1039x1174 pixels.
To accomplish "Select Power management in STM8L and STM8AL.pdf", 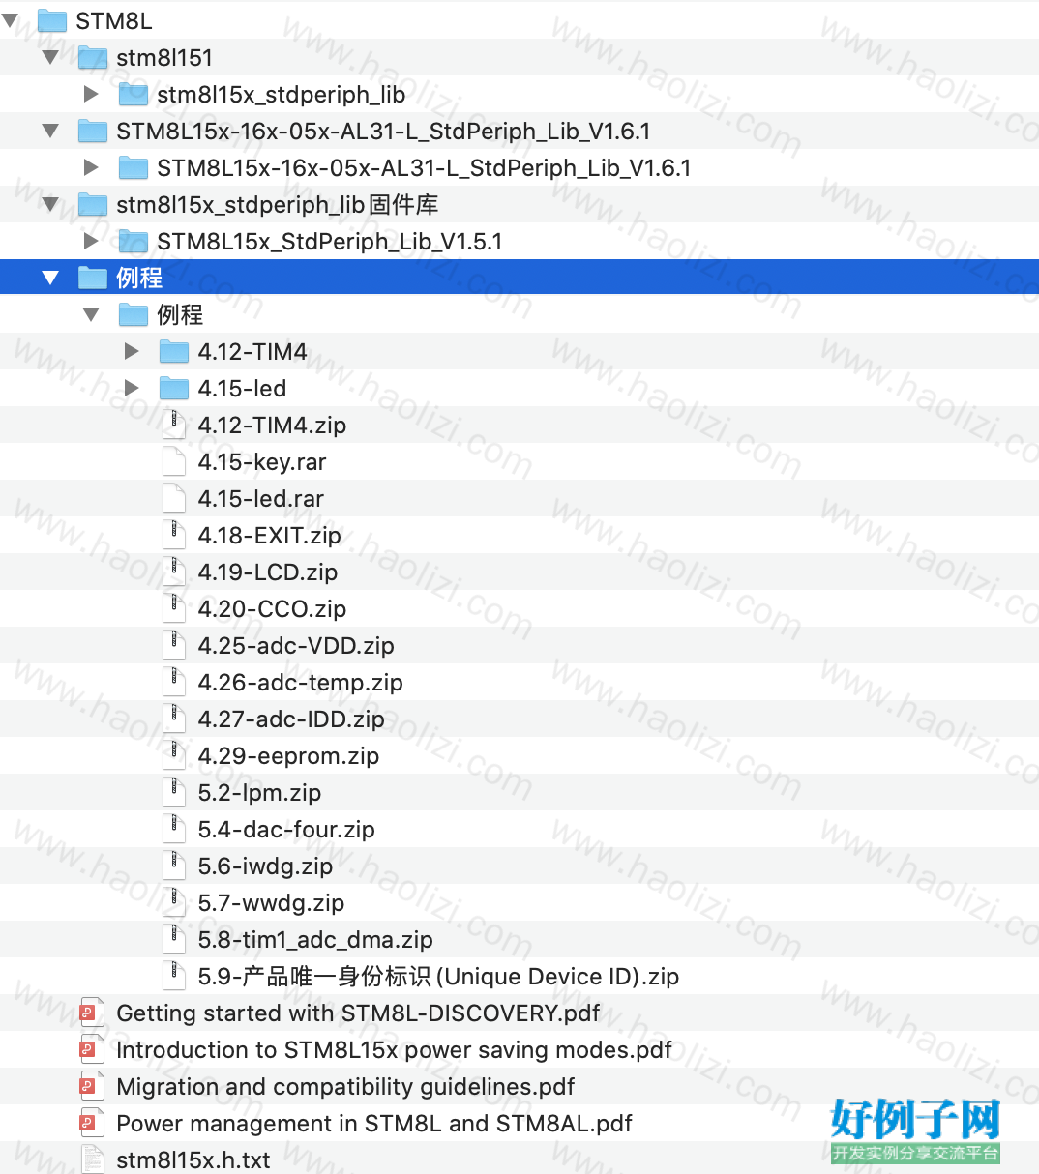I will (x=374, y=1124).
